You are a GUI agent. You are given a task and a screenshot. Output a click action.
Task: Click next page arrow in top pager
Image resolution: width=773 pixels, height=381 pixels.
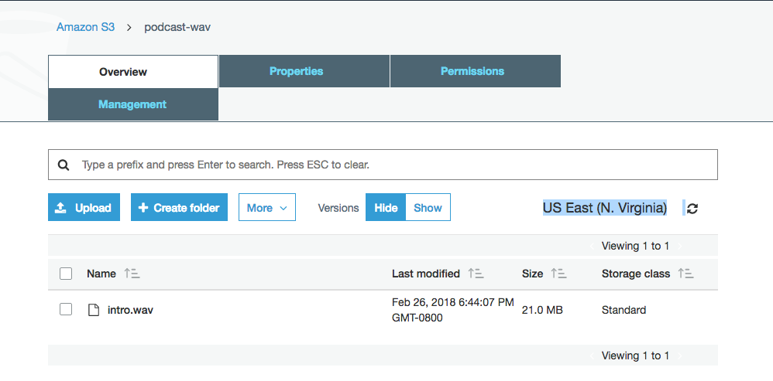coord(680,247)
